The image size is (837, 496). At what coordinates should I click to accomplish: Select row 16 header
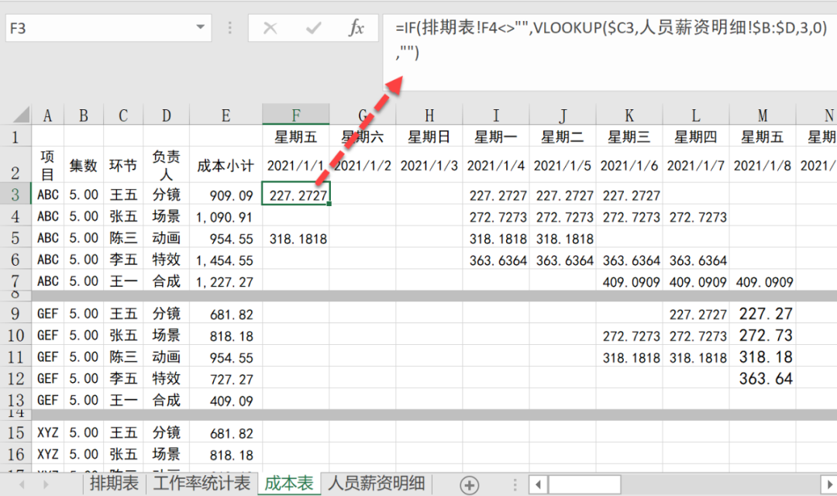tap(15, 454)
